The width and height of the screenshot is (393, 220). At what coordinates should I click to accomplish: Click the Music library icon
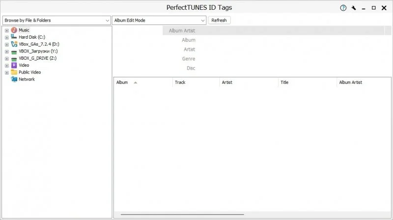[14, 30]
